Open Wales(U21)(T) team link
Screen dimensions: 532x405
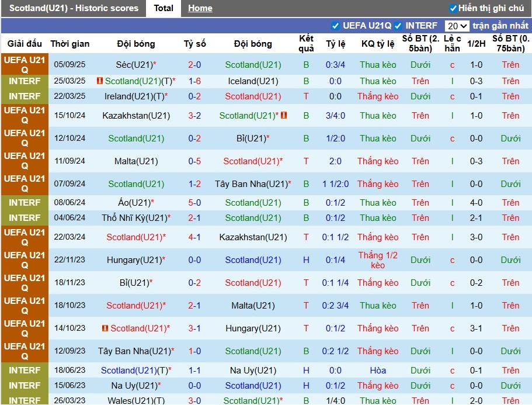[136, 400]
